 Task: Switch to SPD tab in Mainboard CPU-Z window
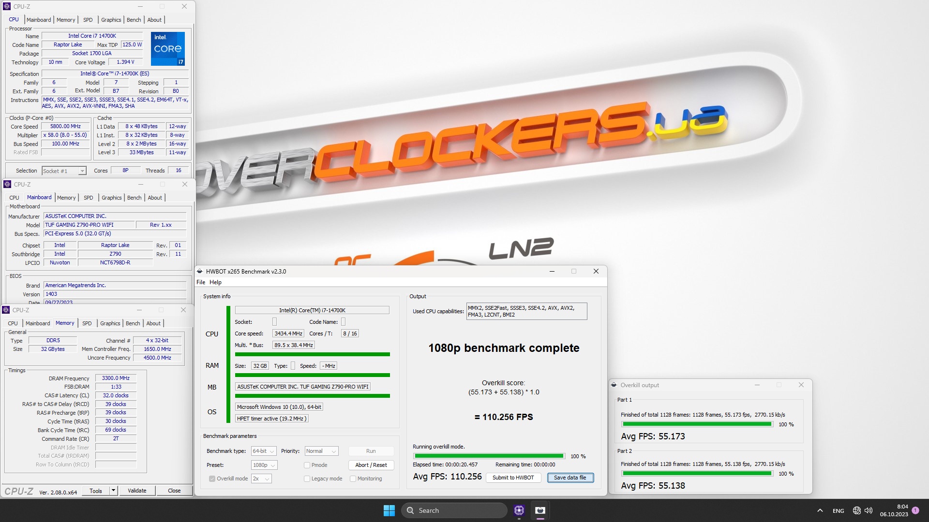click(x=88, y=198)
